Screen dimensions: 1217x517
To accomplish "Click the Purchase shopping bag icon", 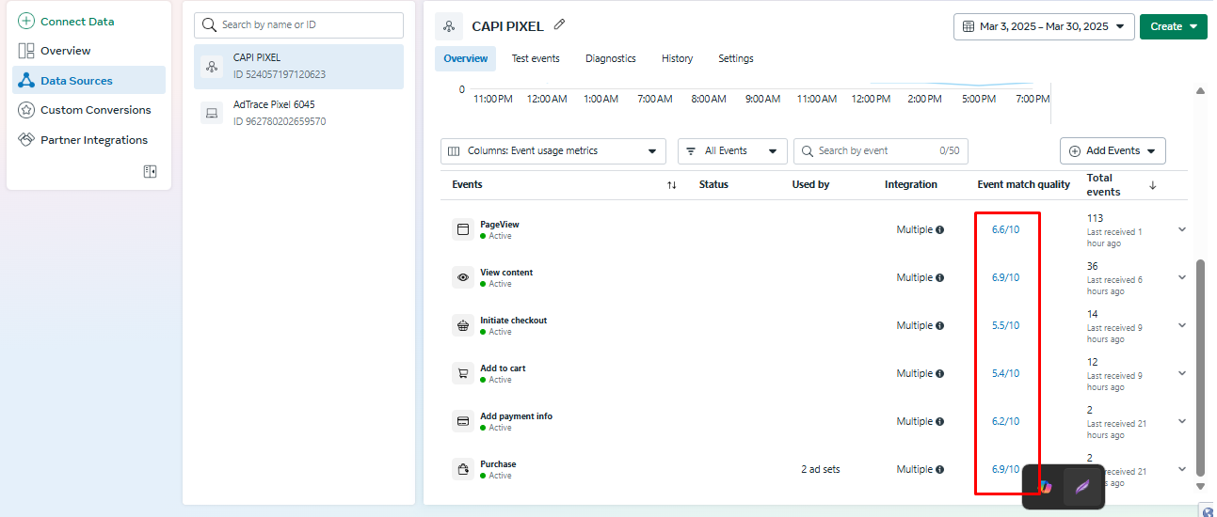I will coord(462,469).
